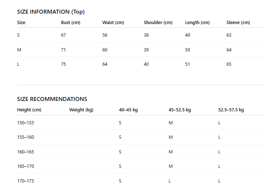Click the Shoulder (cm) column header
Image resolution: width=264 pixels, height=194 pixels.
coord(158,23)
